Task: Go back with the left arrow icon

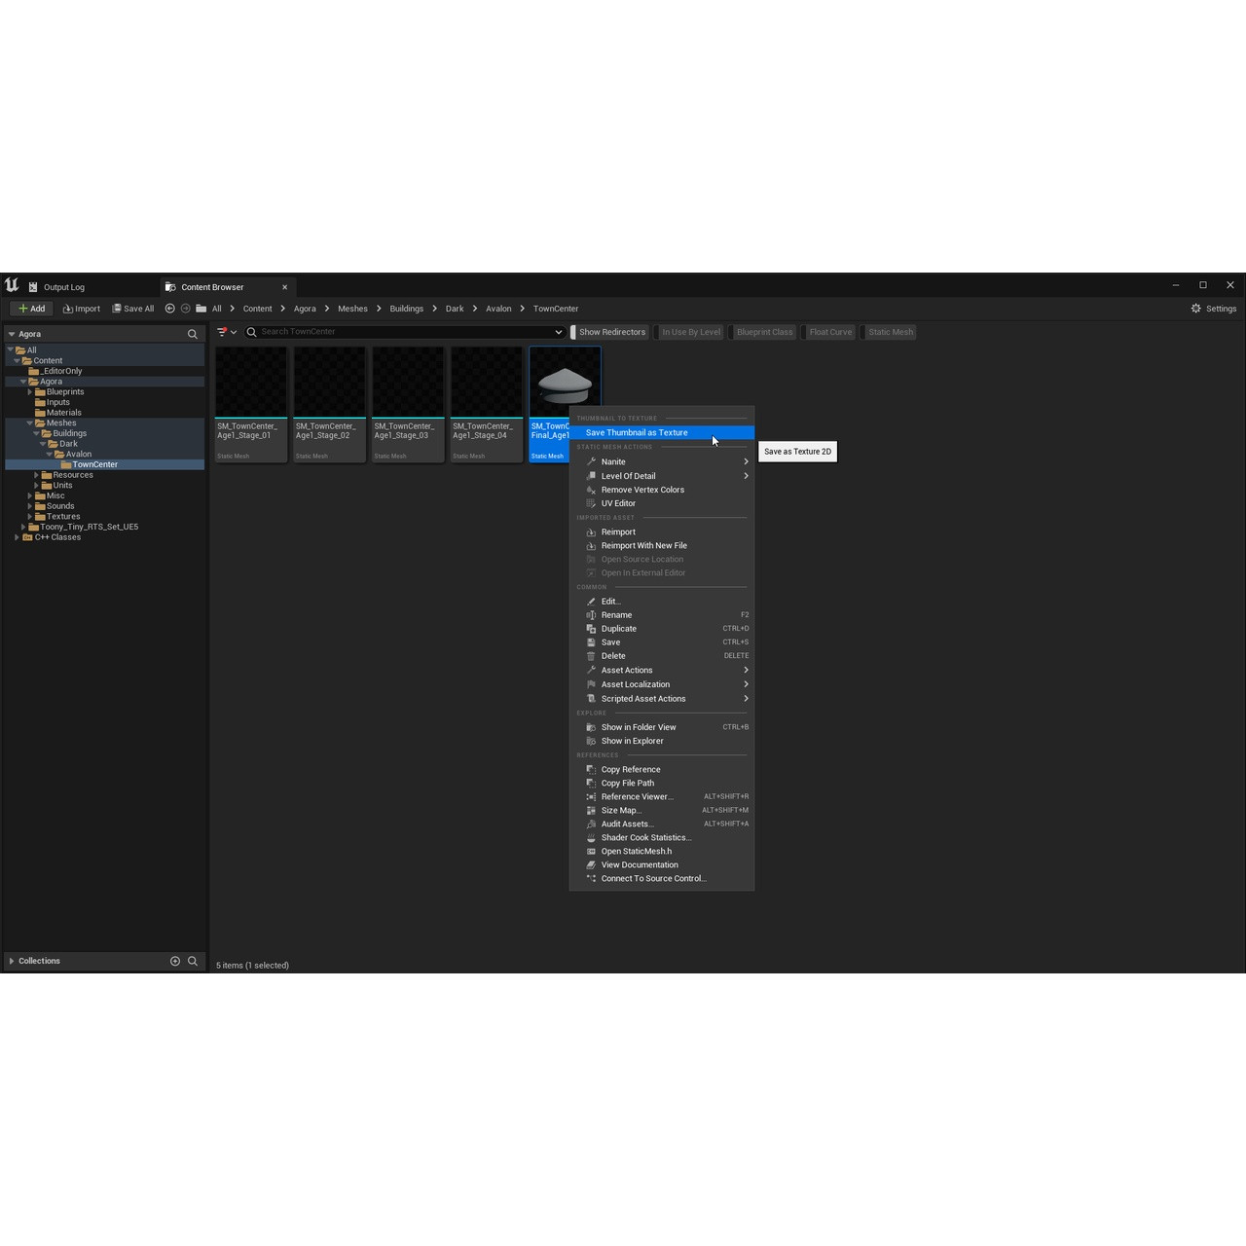Action: point(169,309)
